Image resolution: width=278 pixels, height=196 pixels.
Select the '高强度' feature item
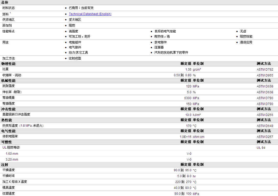click(x=74, y=31)
